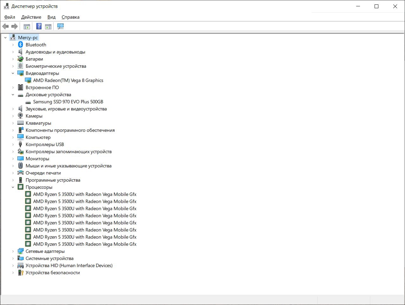Image resolution: width=405 pixels, height=305 pixels.
Task: Select the Программные устройства label
Action: coord(53,180)
